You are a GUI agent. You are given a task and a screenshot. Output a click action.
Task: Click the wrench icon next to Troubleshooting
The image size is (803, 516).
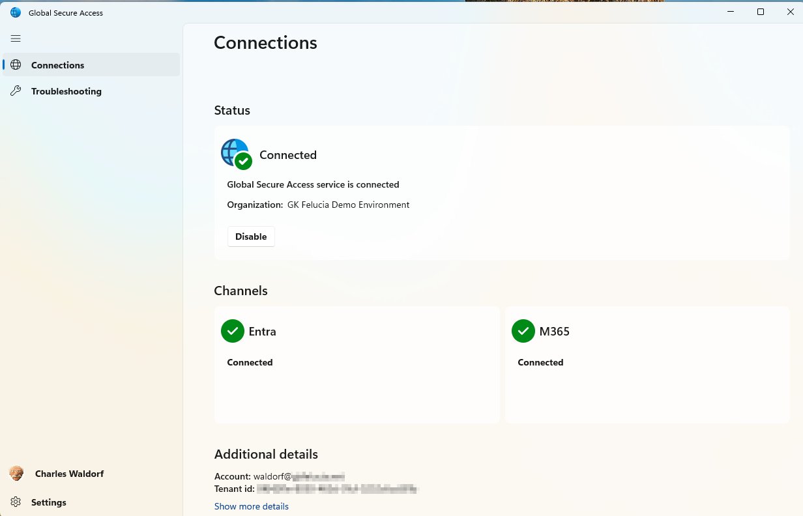[15, 91]
